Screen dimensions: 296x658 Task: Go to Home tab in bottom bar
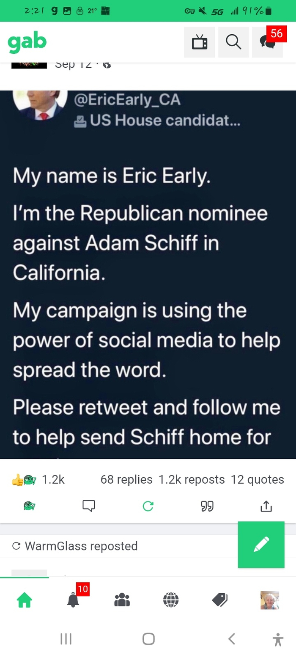pyautogui.click(x=24, y=600)
